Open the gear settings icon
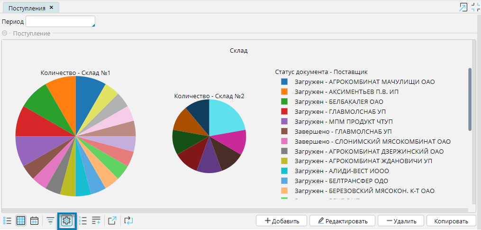Screen dimensions: 481x230 tap(66, 221)
